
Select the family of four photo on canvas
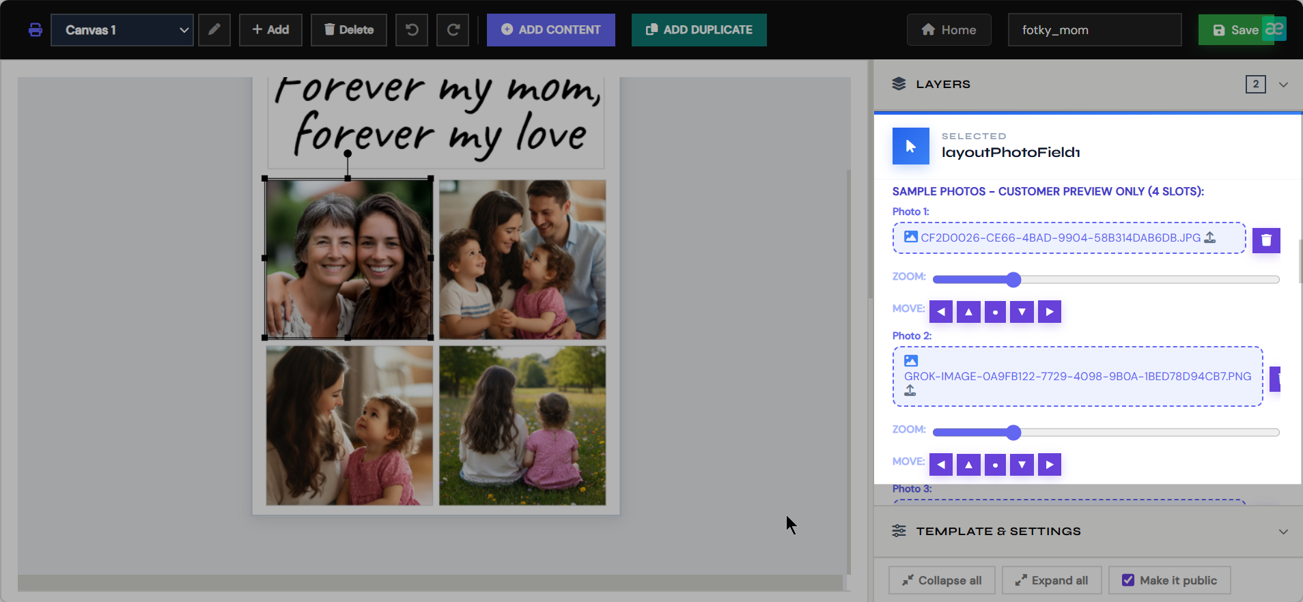(522, 259)
